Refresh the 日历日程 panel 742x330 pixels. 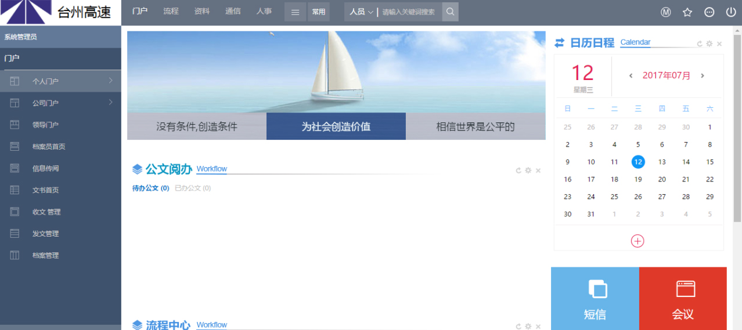click(700, 44)
